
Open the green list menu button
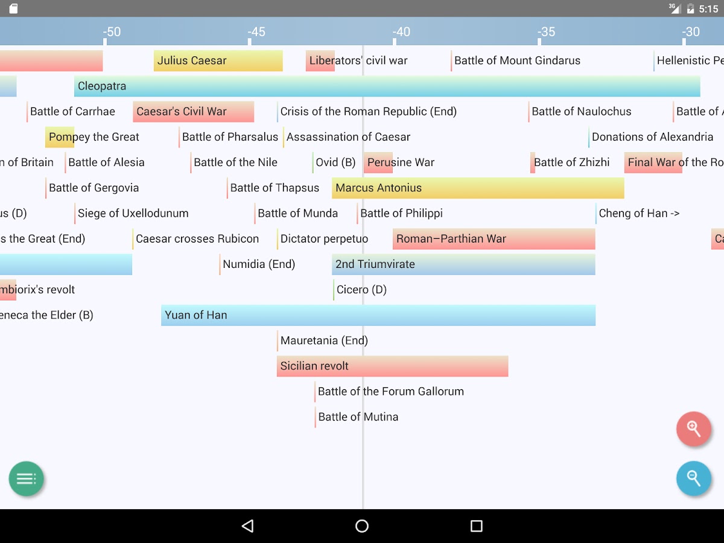(x=26, y=479)
